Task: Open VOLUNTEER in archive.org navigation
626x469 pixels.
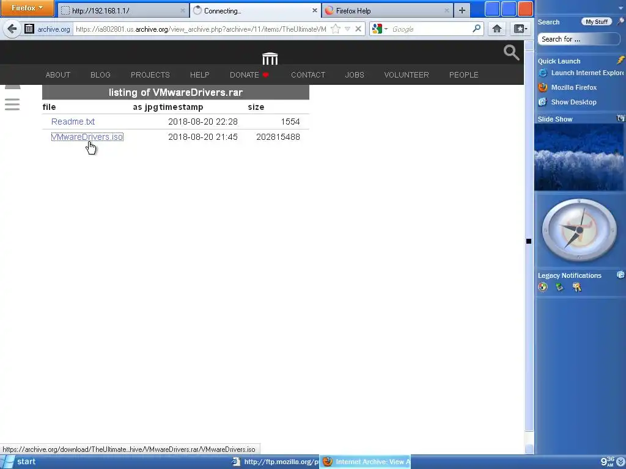Action: click(x=407, y=75)
